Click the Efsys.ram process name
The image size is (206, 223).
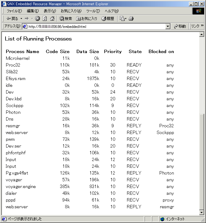16,79
